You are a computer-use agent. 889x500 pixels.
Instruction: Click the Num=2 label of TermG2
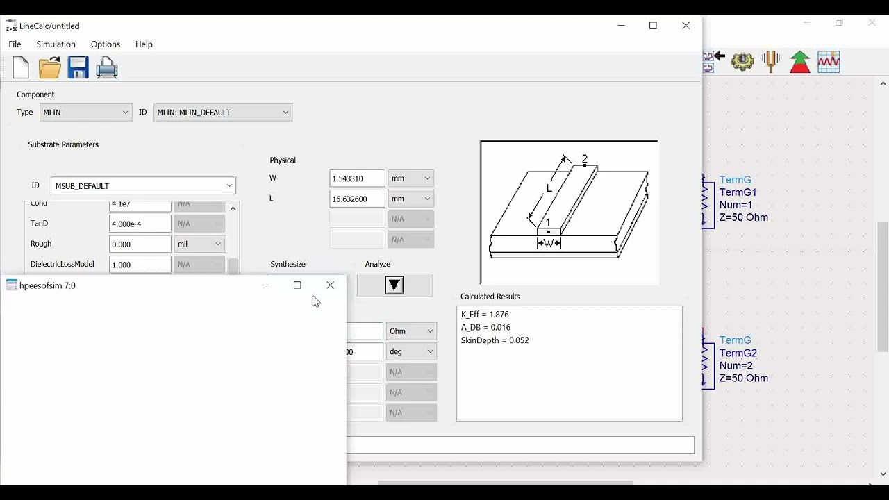pyautogui.click(x=736, y=365)
